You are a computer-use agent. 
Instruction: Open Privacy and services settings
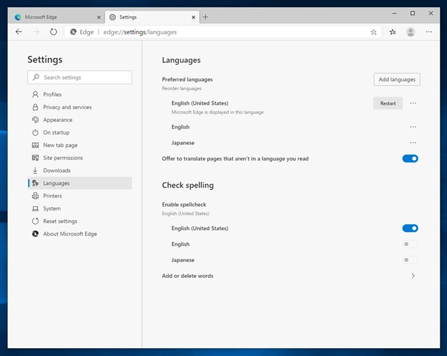tap(80, 107)
